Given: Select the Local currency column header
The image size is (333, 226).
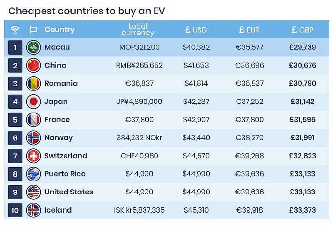Looking at the screenshot, I should [138, 30].
